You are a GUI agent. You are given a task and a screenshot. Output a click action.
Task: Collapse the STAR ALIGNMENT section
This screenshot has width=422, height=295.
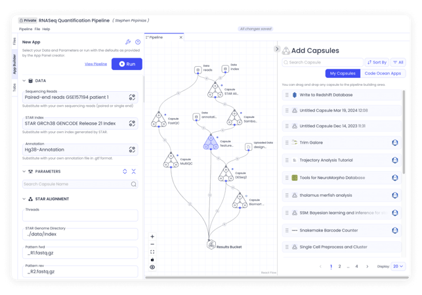pyautogui.click(x=24, y=199)
